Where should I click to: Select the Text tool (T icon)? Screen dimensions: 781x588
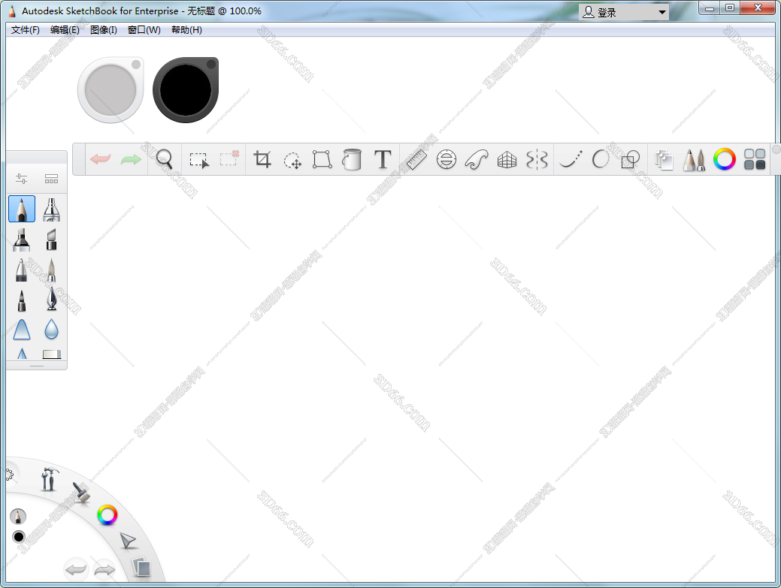pyautogui.click(x=383, y=159)
